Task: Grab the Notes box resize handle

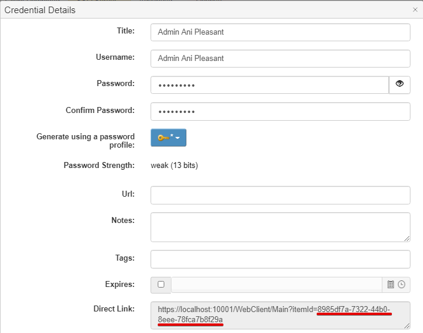Action: pyautogui.click(x=407, y=238)
